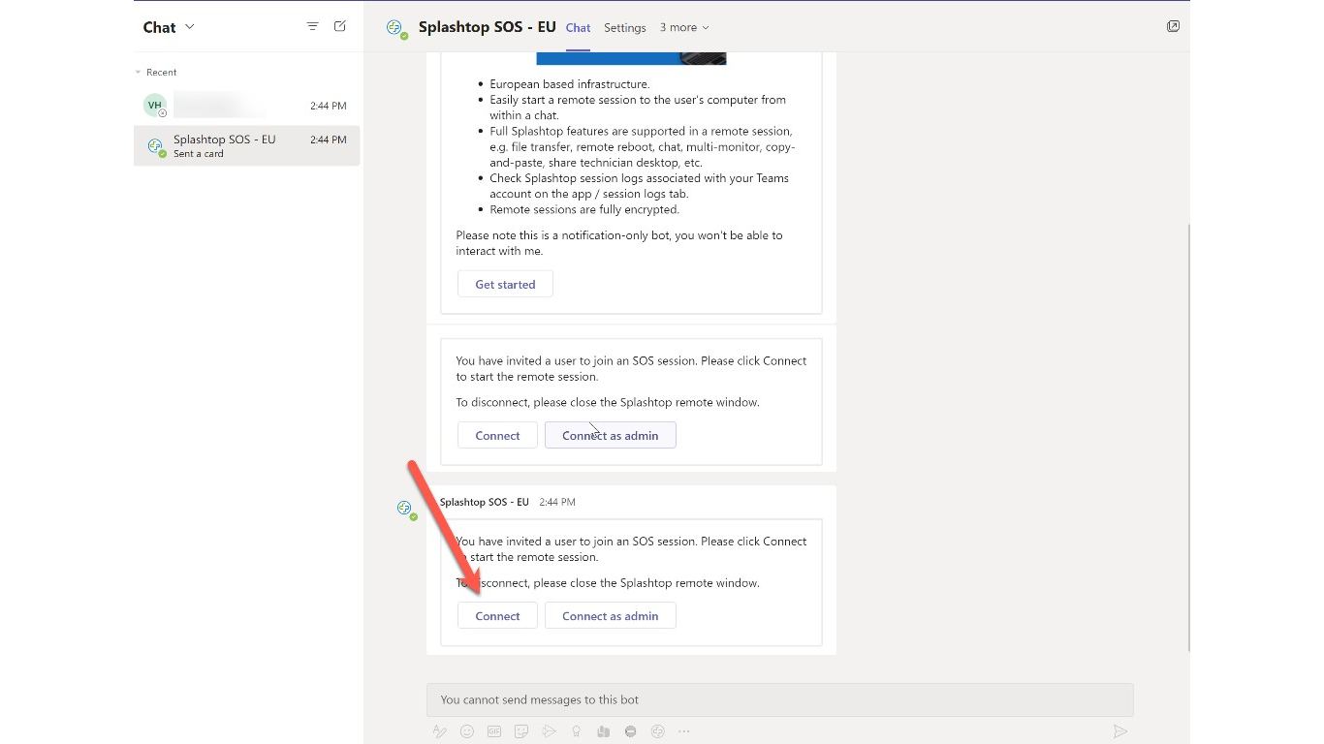
Task: Open the Approvals icon in compose toolbar
Action: (x=603, y=731)
